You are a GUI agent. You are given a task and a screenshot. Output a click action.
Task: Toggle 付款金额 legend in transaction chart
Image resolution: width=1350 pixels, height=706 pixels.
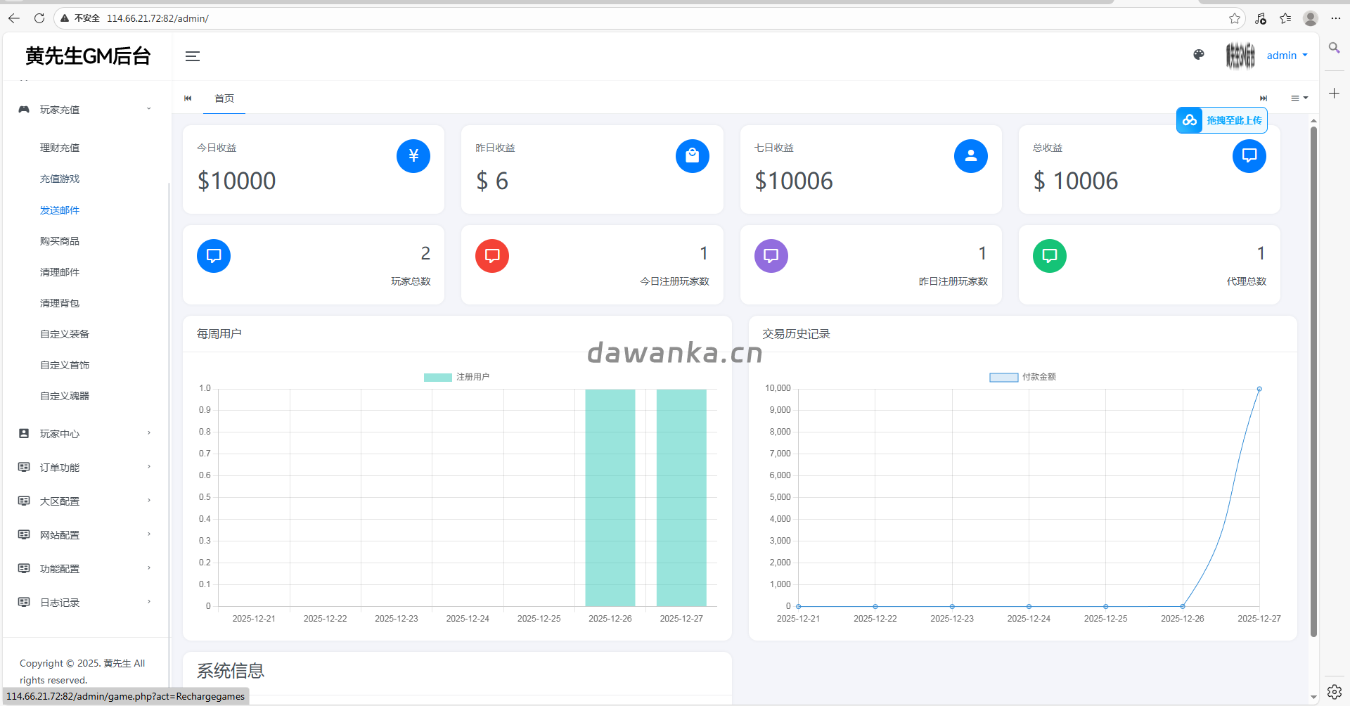[1022, 377]
